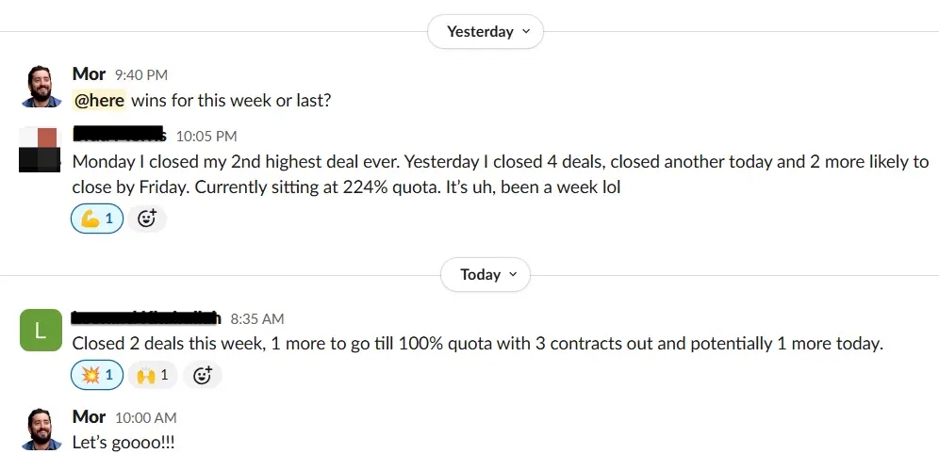
Task: Add reaction to the 224% quota message
Action: pyautogui.click(x=147, y=219)
